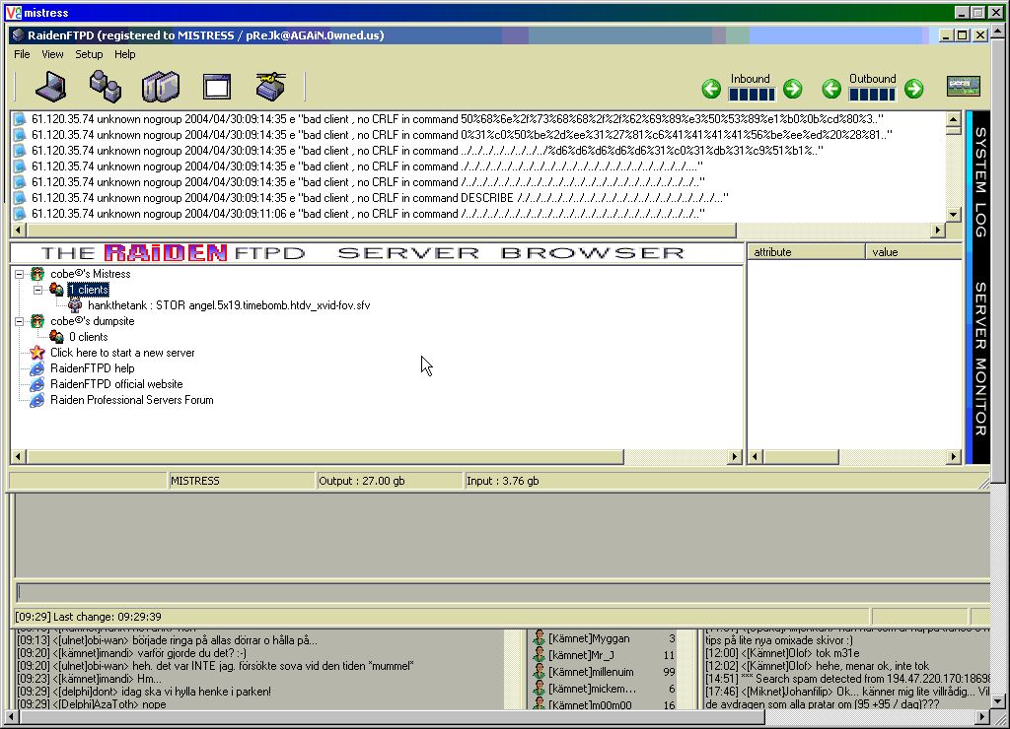
Task: Click the hankthetank client icon
Action: [x=75, y=305]
